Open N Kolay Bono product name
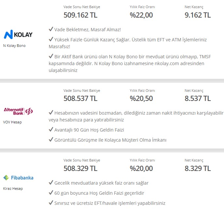The image size is (224, 211). (x=14, y=46)
